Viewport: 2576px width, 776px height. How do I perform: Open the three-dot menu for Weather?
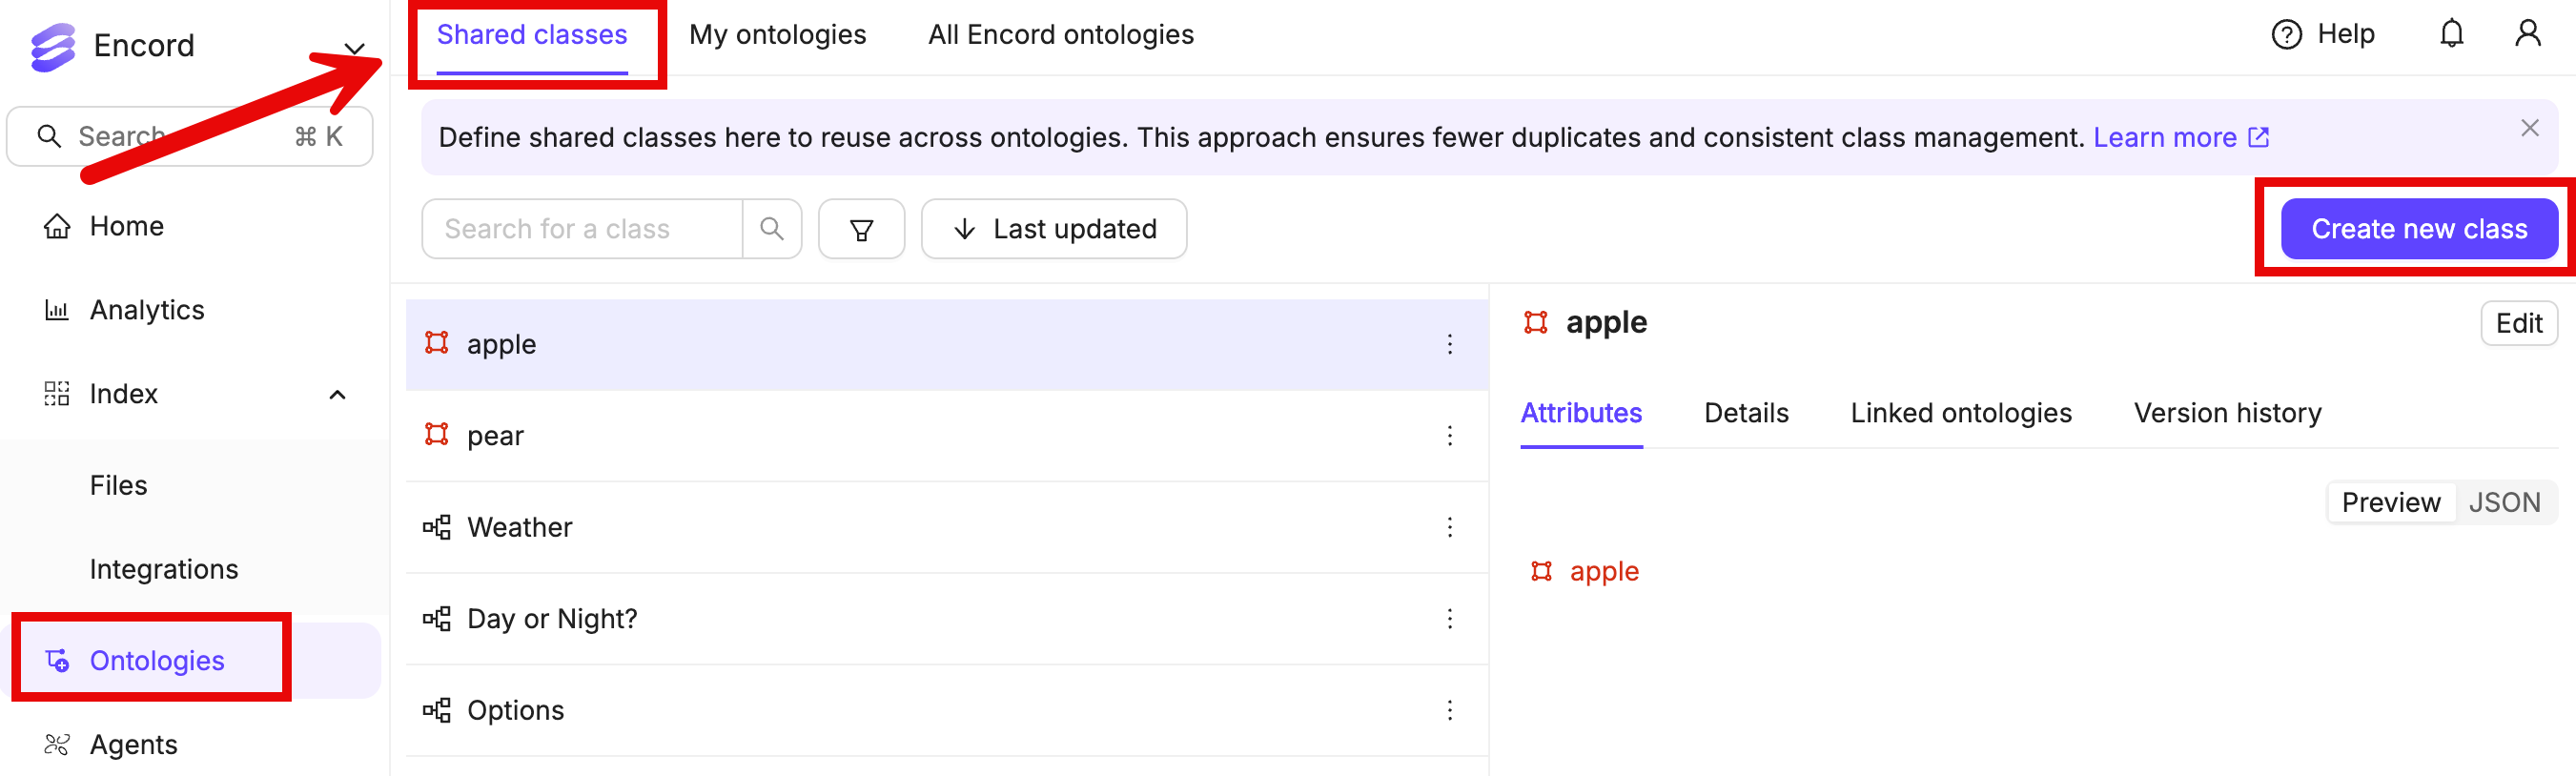point(1449,528)
